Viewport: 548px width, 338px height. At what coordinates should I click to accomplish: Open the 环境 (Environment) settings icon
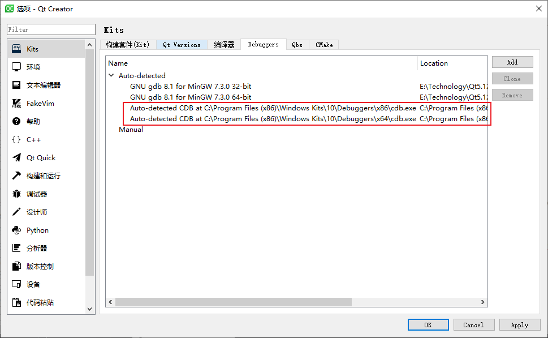pyautogui.click(x=16, y=67)
